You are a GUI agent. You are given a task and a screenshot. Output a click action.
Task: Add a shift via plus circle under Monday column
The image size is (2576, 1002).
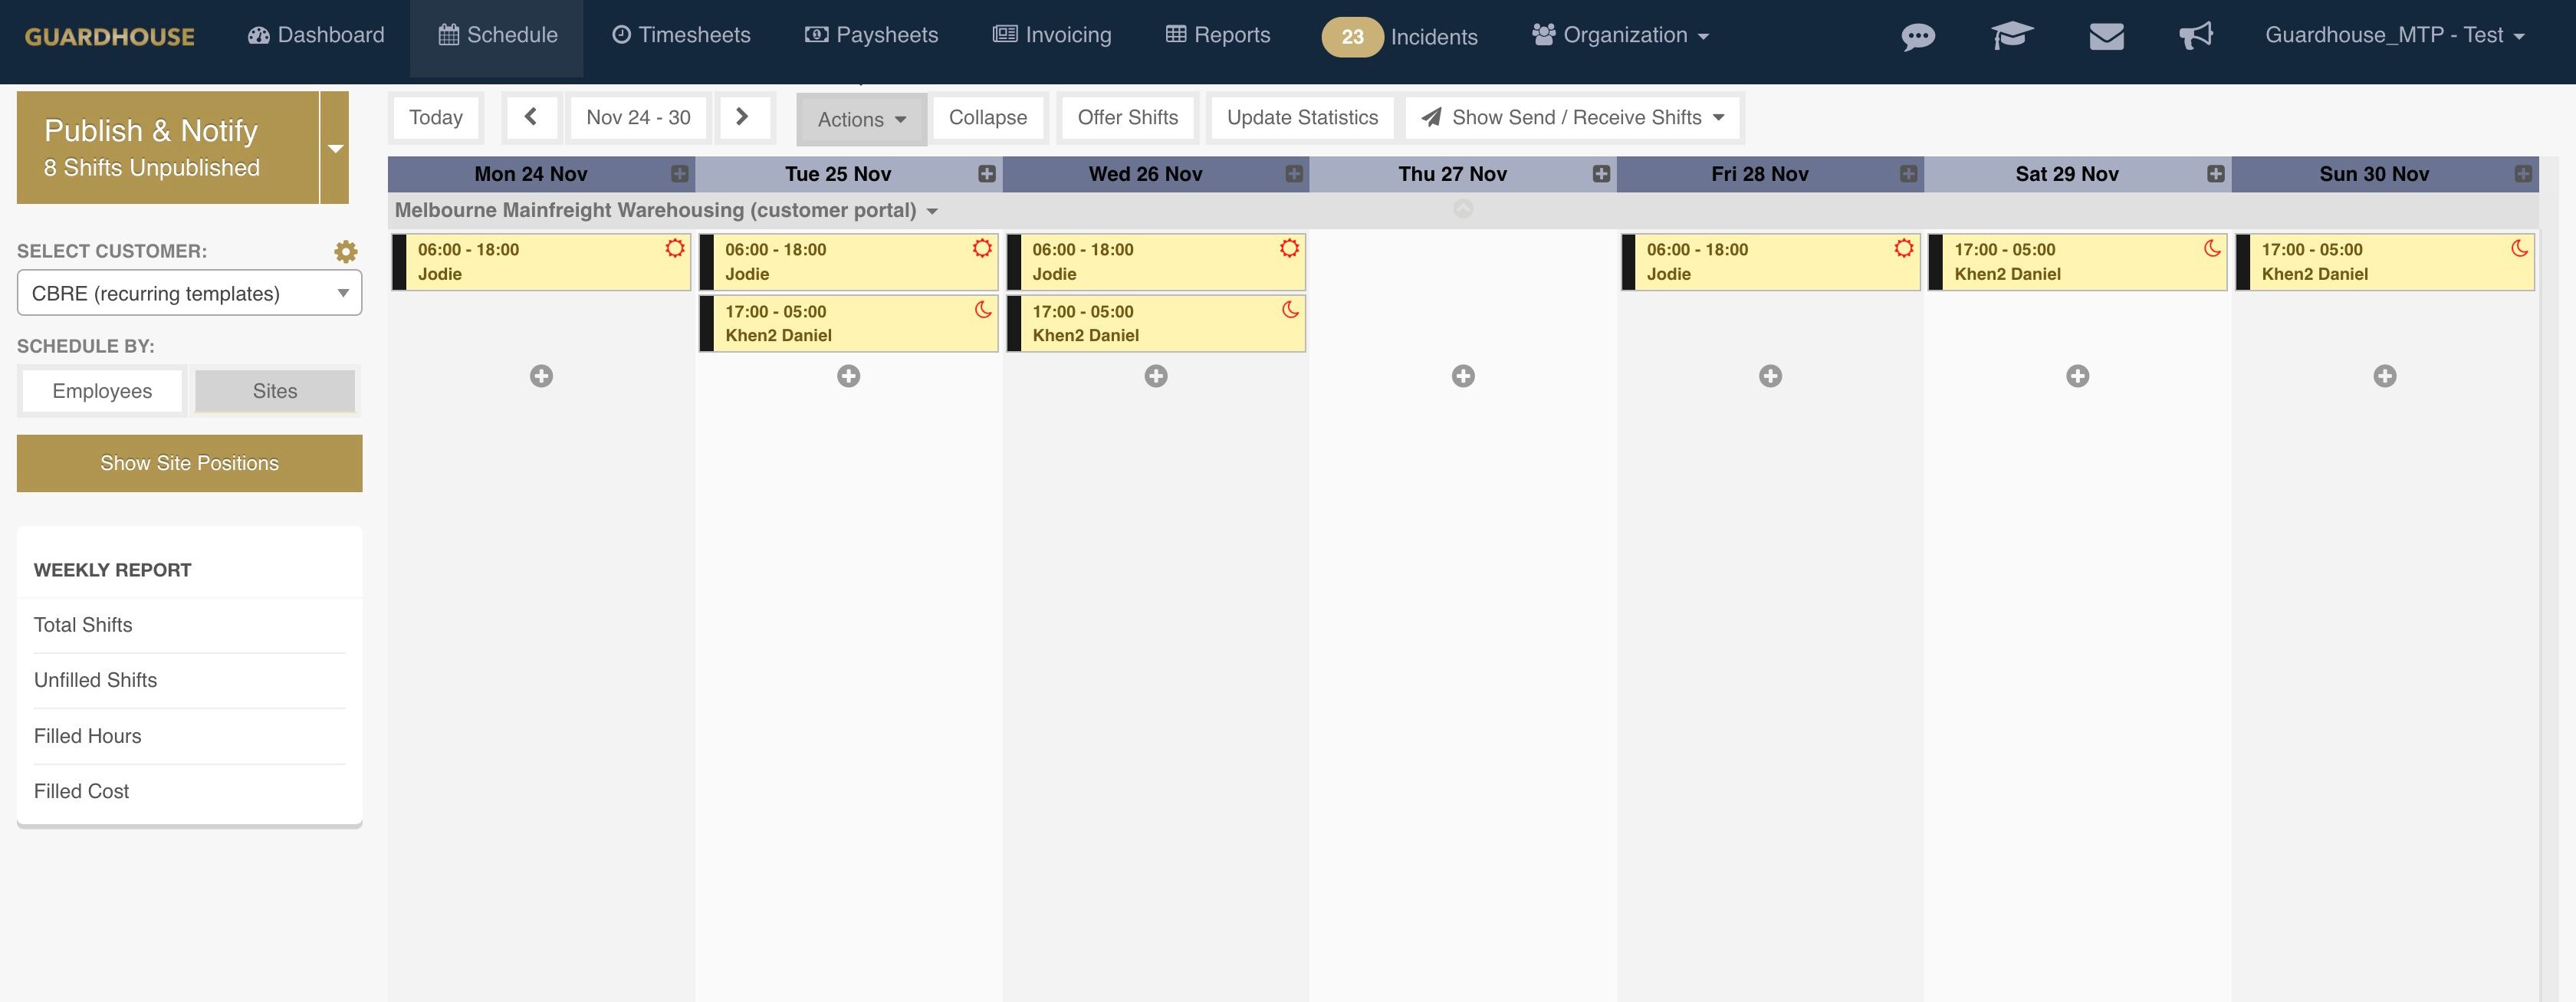pos(541,376)
